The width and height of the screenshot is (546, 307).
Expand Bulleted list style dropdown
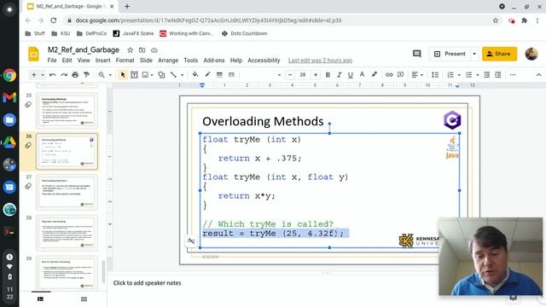(x=478, y=75)
